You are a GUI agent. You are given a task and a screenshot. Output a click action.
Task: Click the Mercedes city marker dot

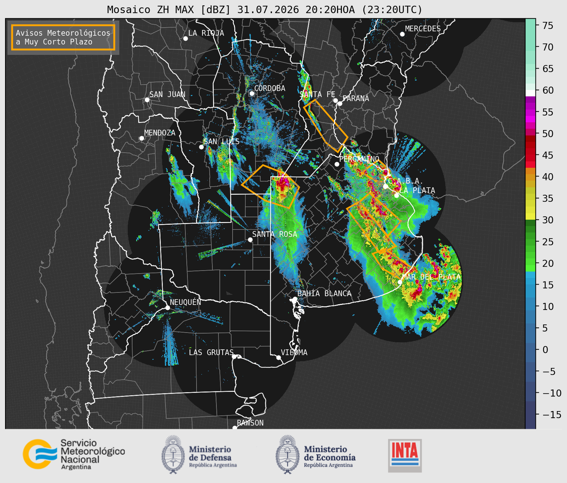point(402,34)
